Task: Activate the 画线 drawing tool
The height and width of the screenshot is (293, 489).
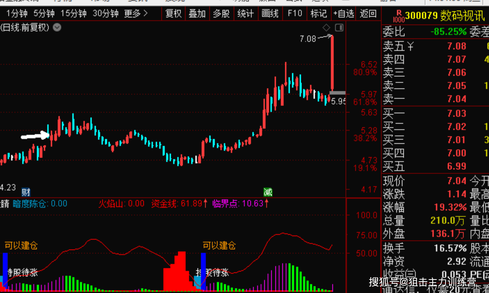Action: [x=270, y=13]
